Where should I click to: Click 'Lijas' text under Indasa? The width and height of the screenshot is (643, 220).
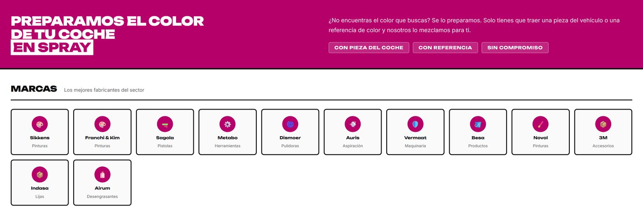40,196
